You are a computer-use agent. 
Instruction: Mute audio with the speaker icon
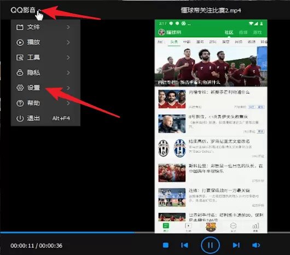(x=256, y=245)
